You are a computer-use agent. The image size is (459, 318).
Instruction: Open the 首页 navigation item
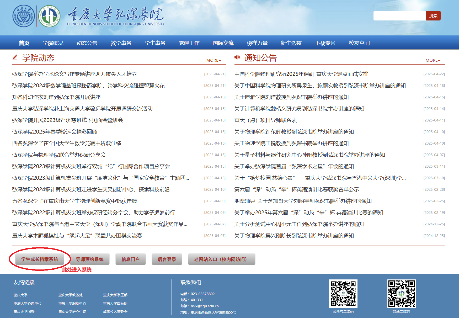click(x=24, y=43)
